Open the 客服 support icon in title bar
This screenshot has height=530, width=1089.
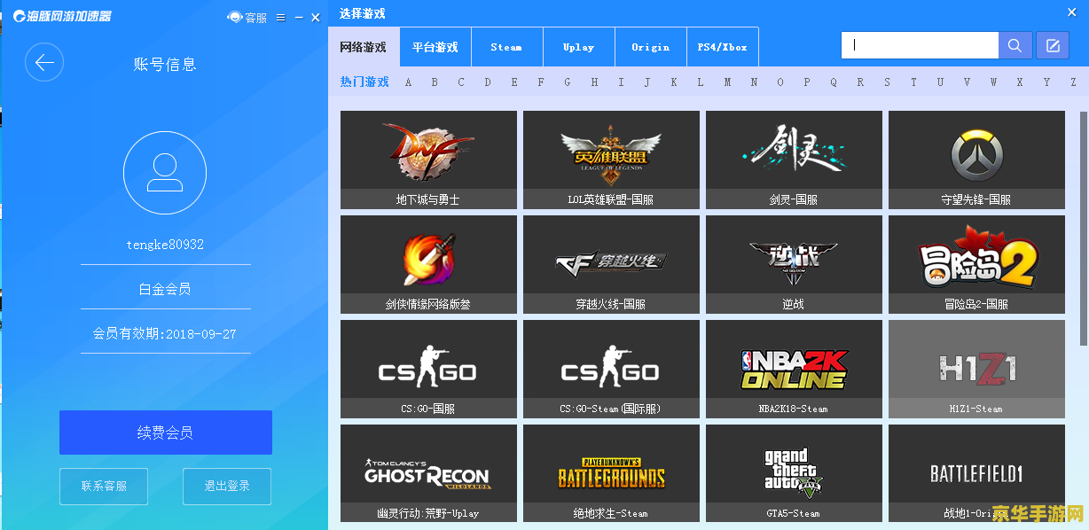pos(247,17)
